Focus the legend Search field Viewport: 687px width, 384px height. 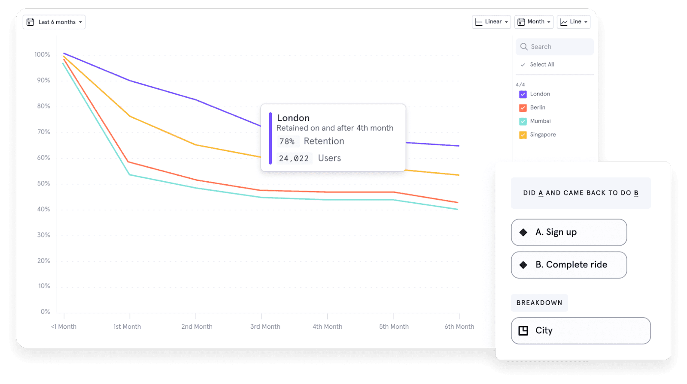559,47
